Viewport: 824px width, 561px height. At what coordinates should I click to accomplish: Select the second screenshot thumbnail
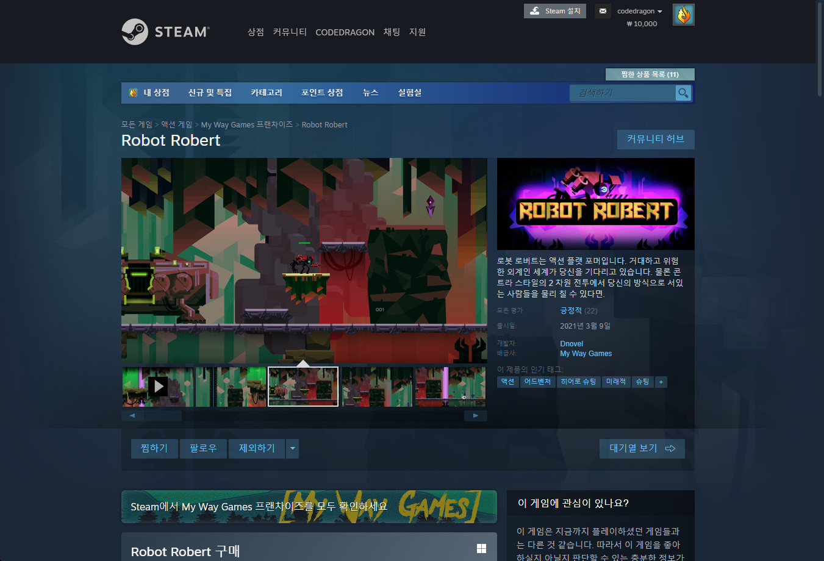(231, 387)
